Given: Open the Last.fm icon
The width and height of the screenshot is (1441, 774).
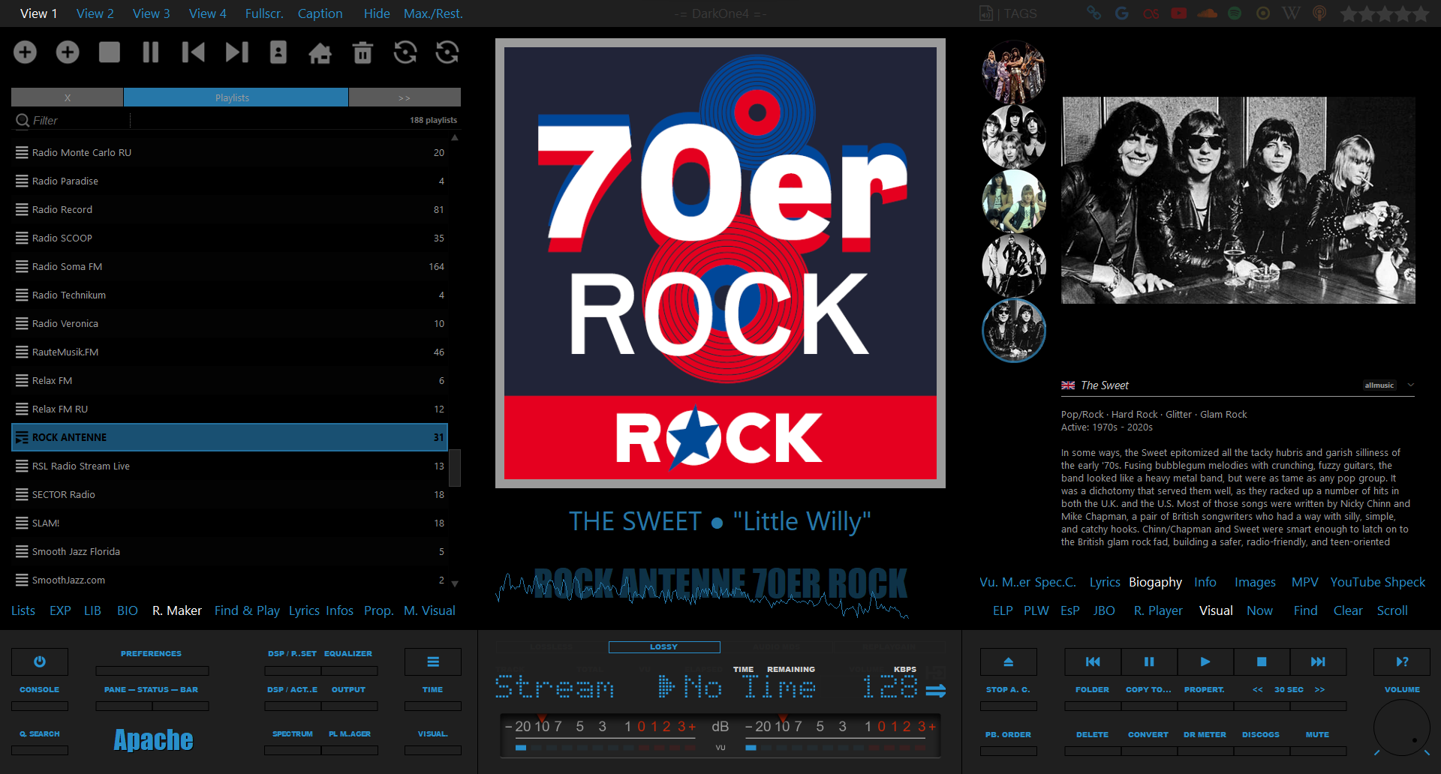Looking at the screenshot, I should tap(1151, 13).
